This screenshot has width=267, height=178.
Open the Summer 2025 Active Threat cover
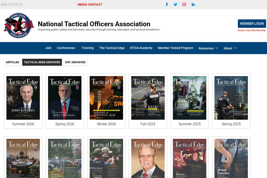pyautogui.click(x=190, y=98)
